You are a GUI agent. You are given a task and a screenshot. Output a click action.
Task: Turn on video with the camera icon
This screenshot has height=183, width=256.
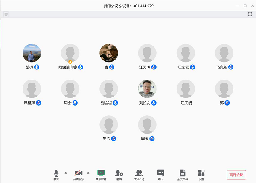pyautogui.click(x=79, y=173)
